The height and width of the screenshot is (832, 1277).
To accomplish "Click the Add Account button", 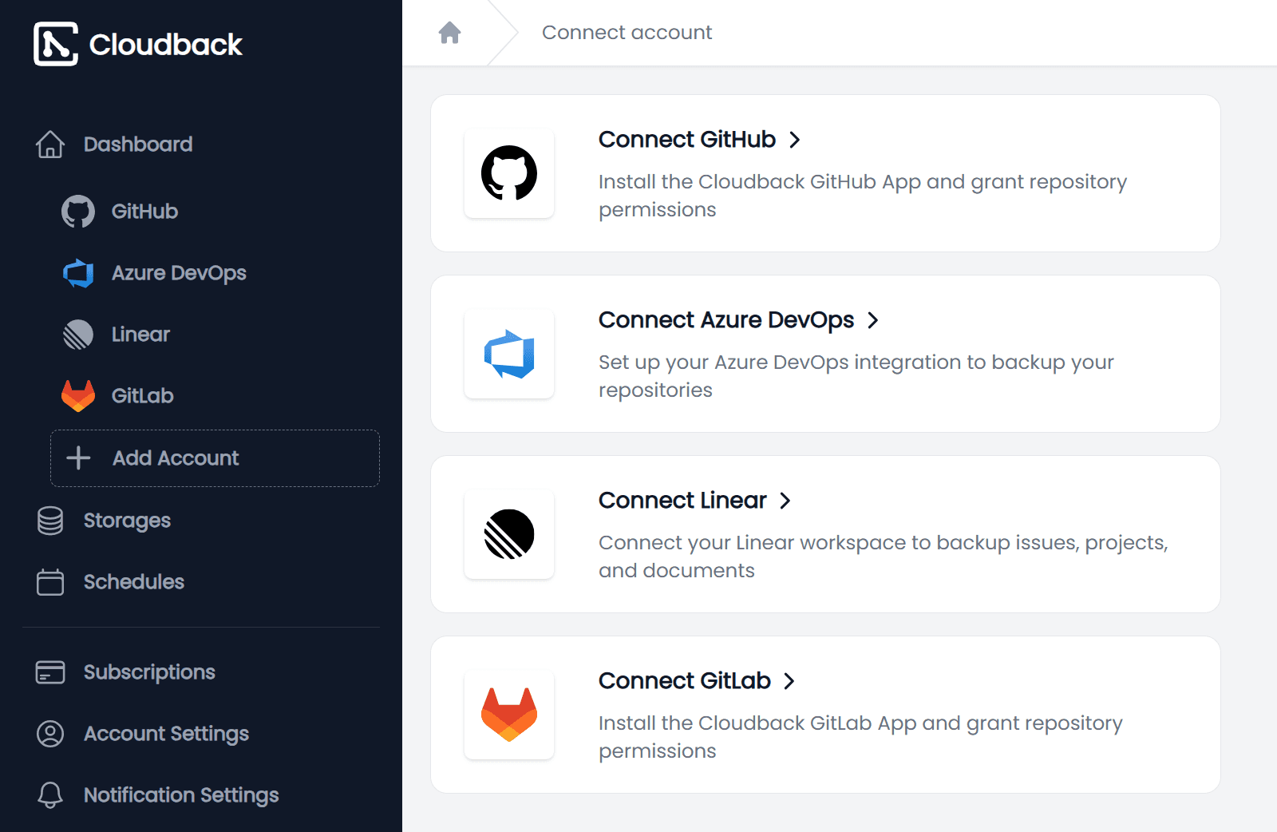I will pyautogui.click(x=215, y=458).
